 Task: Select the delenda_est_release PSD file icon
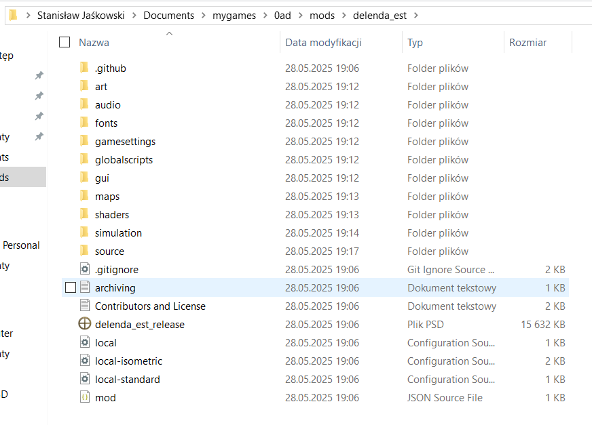[85, 323]
